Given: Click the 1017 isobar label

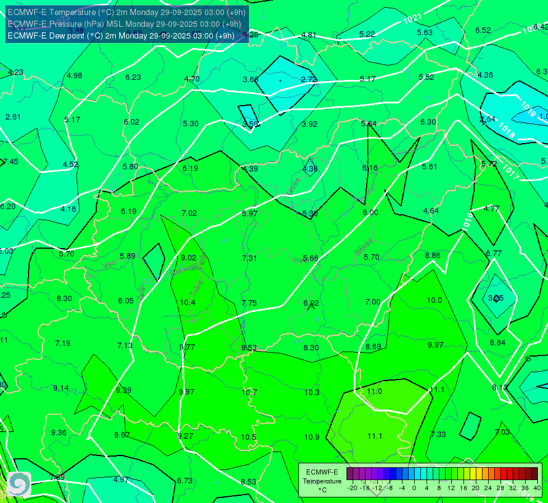Looking at the screenshot, I should [510, 172].
